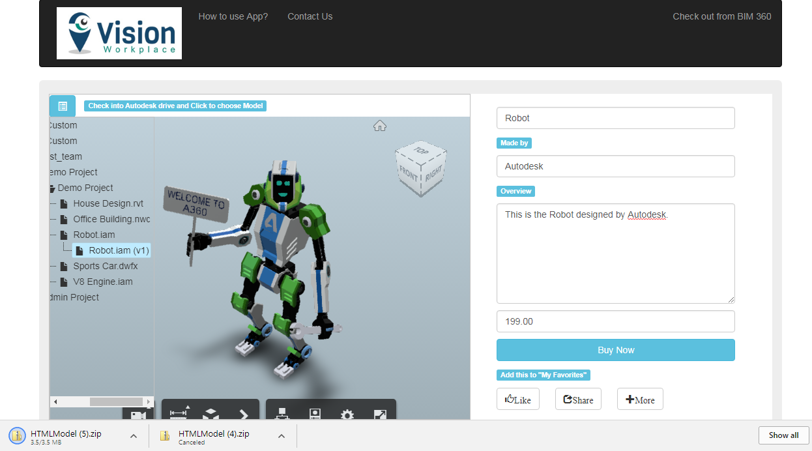Switch viewer to full screen
The image size is (812, 451).
[380, 415]
